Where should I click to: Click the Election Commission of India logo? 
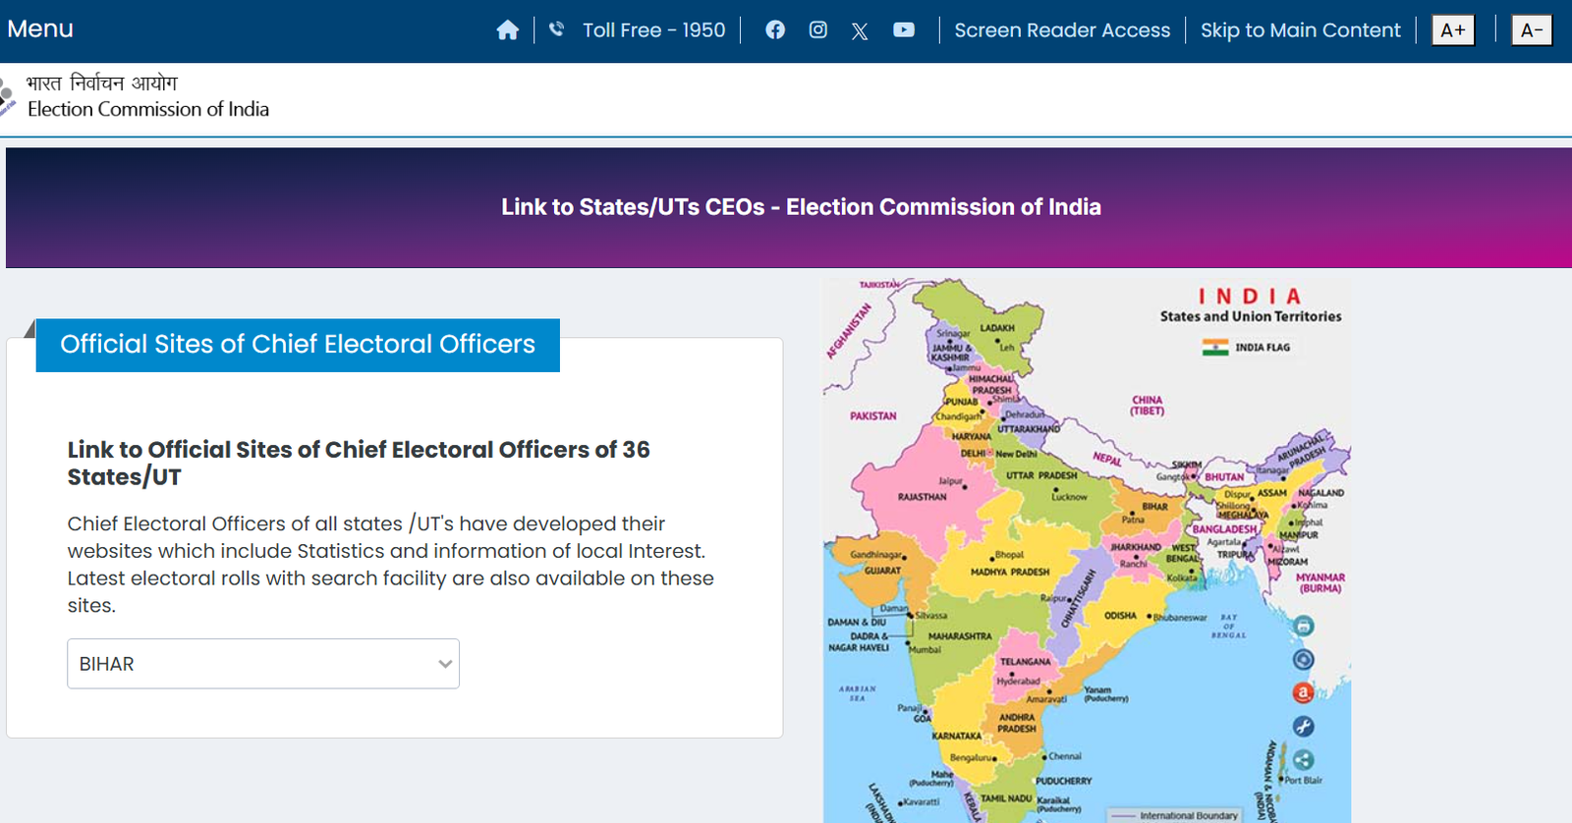coord(8,97)
